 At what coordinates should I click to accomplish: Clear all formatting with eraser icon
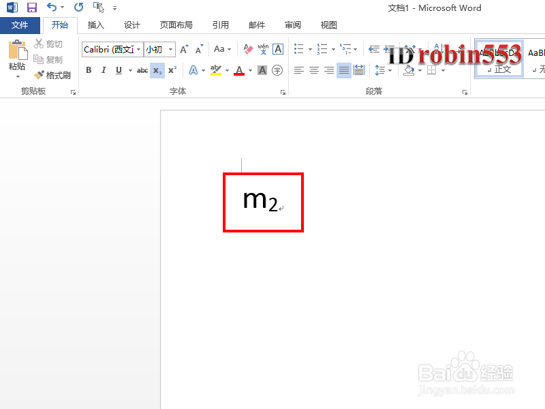[248, 49]
